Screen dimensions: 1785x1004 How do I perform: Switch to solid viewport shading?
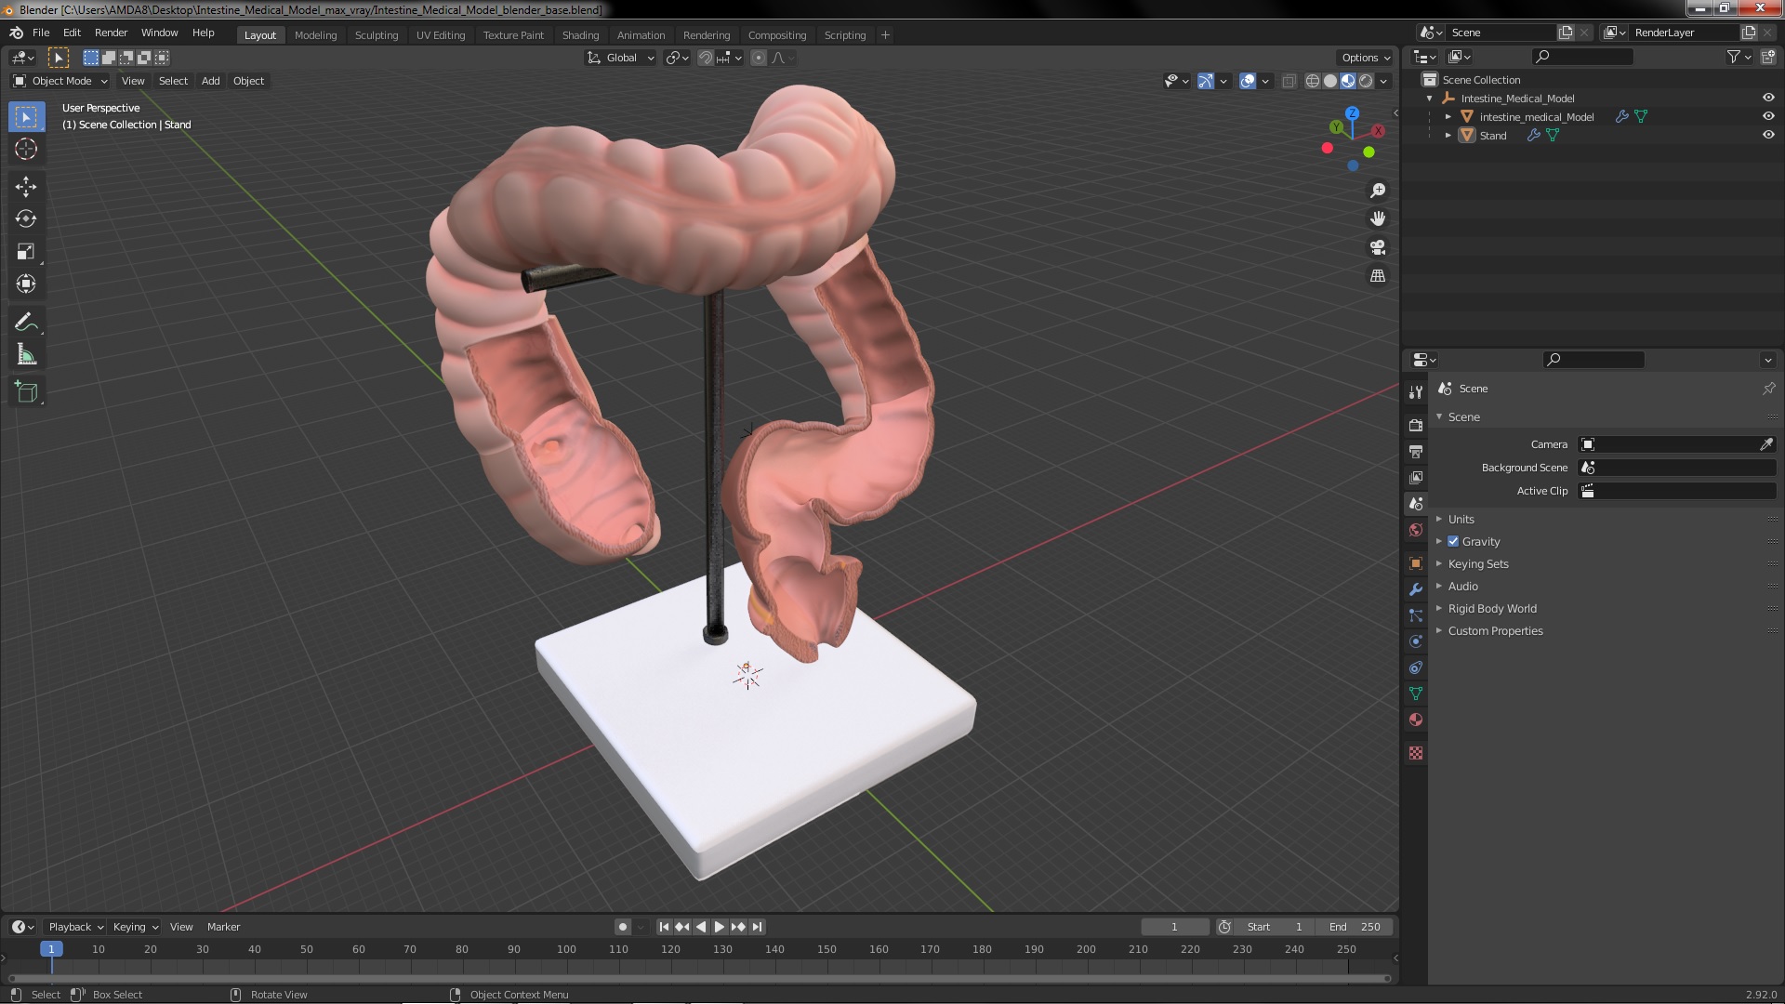(1330, 81)
